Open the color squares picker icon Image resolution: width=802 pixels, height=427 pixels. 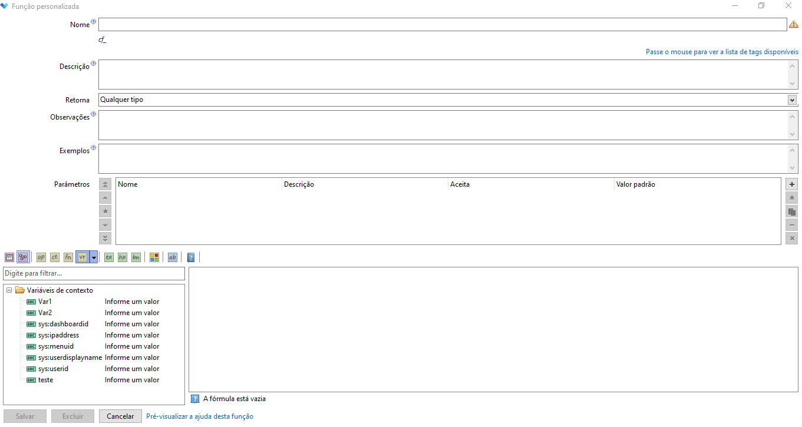[154, 257]
